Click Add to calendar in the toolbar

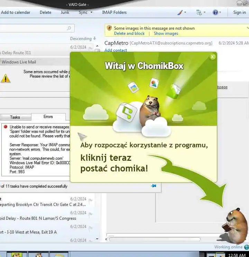[16, 12]
